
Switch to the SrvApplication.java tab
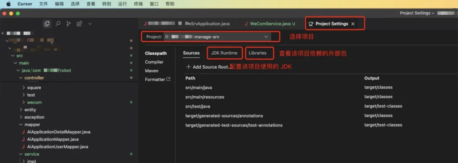pyautogui.click(x=187, y=24)
